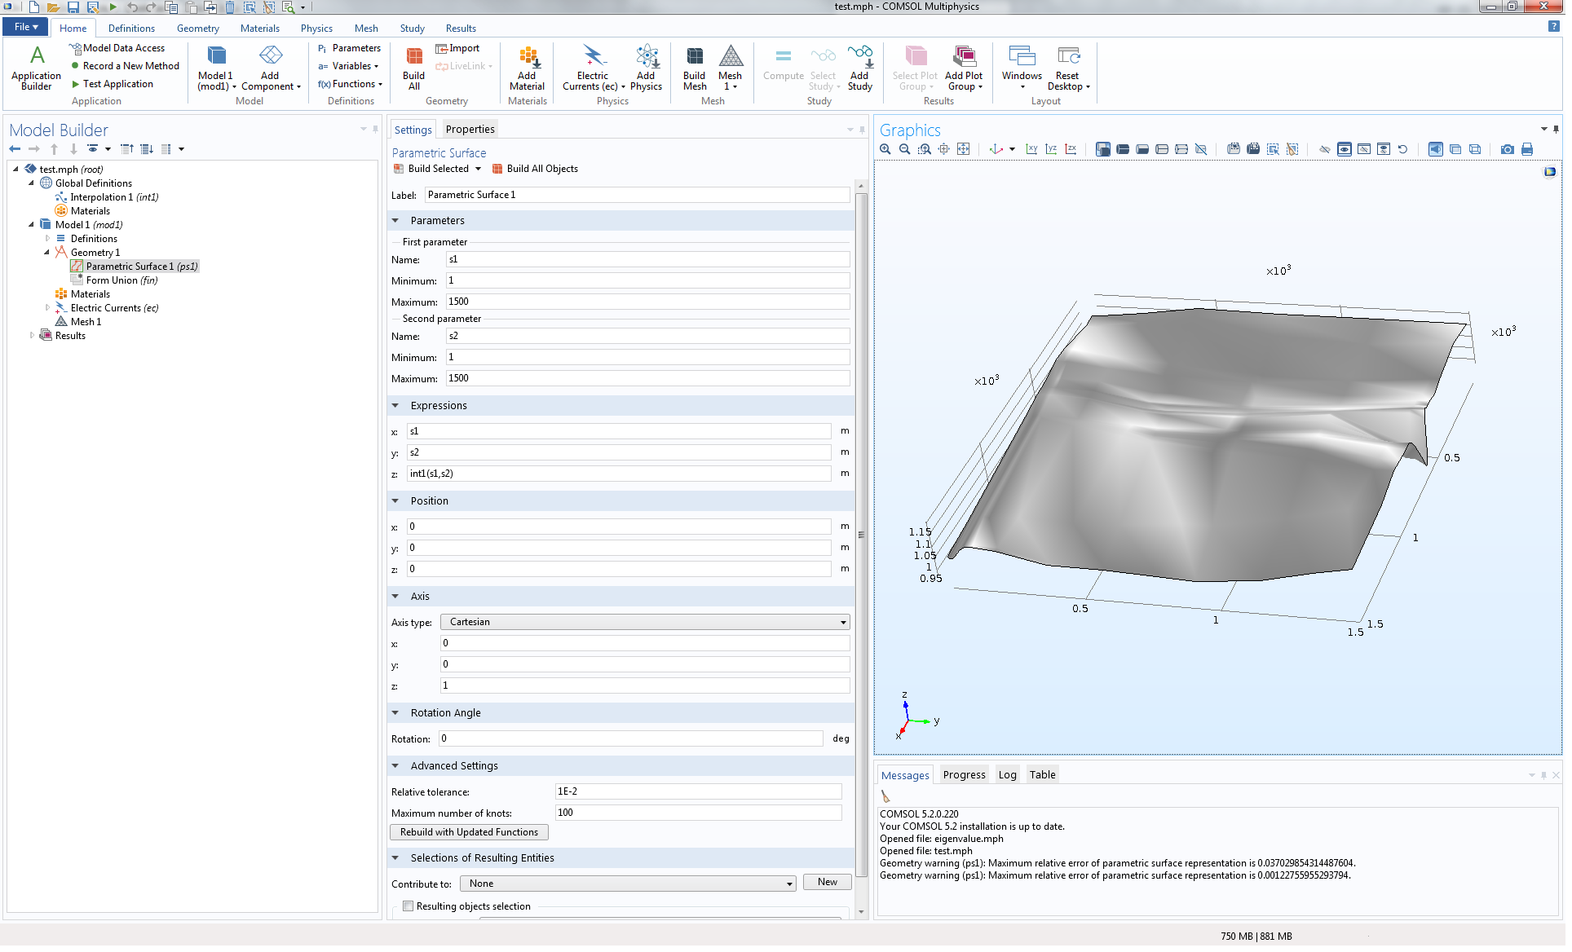The image size is (1572, 952).
Task: Open the Application Builder
Action: pyautogui.click(x=36, y=68)
